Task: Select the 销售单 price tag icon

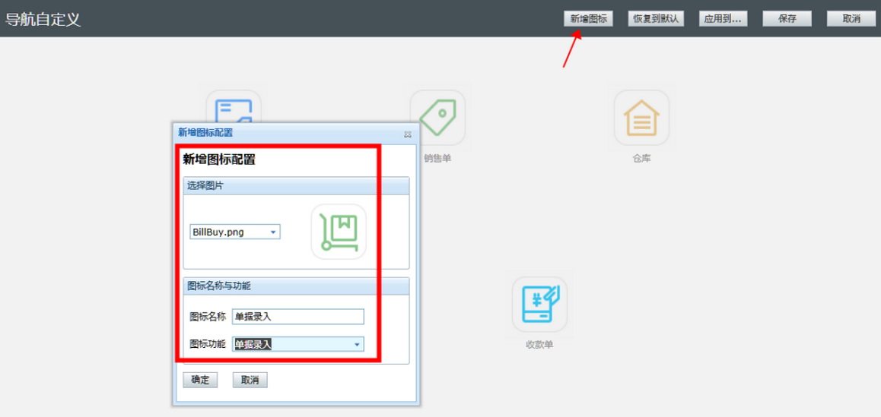Action: coord(437,118)
